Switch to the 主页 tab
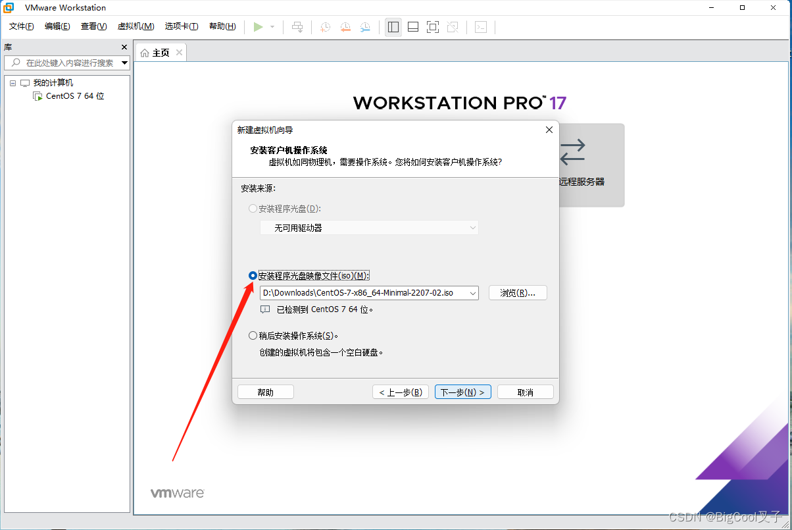The image size is (792, 530). pyautogui.click(x=160, y=51)
